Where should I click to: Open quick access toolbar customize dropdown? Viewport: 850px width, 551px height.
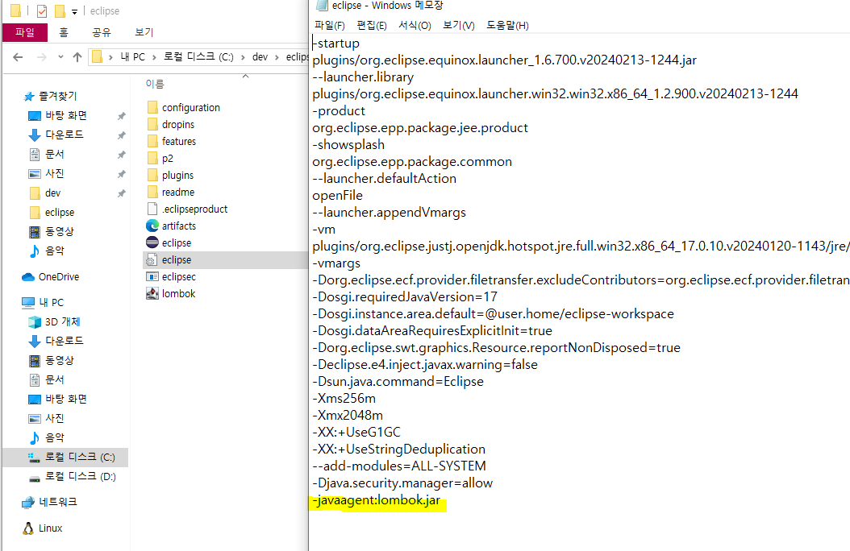pos(74,11)
